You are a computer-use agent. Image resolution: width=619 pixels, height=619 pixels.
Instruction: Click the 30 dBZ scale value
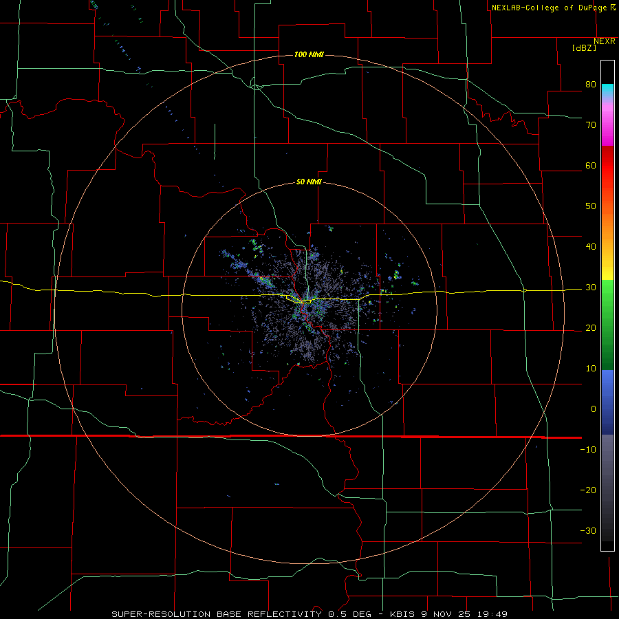(591, 287)
